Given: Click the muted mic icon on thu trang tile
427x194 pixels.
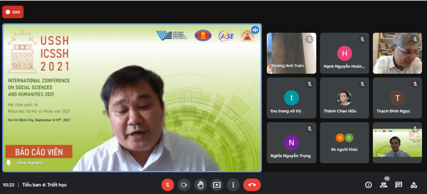Looking at the screenshot, I should [309, 84].
